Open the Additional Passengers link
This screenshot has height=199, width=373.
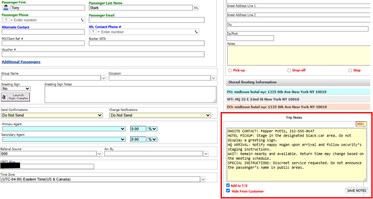[x=21, y=62]
